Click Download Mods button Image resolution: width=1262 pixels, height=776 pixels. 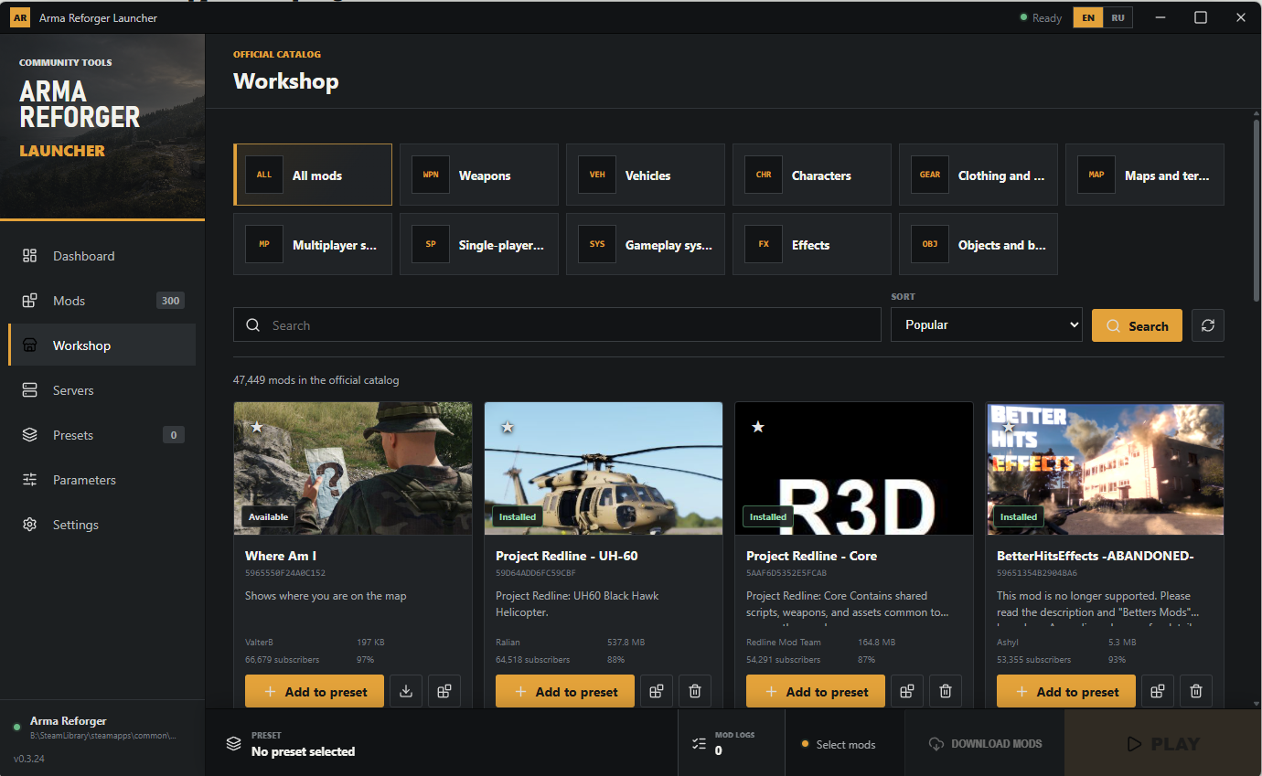click(x=985, y=743)
